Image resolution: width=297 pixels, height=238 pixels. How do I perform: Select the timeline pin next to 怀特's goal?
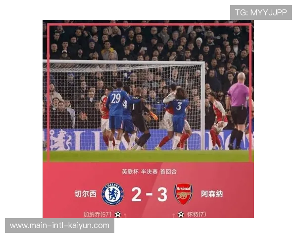[x=173, y=215]
